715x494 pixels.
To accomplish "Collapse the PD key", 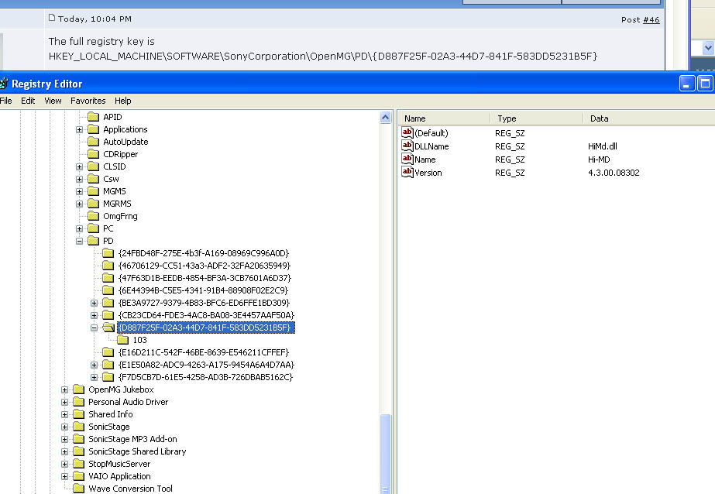I will pos(79,241).
